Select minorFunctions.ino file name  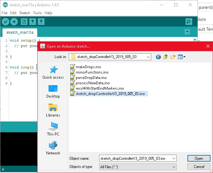coord(92,72)
